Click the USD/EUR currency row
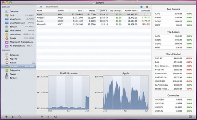The height and width of the screenshot is (120, 197). (174, 103)
